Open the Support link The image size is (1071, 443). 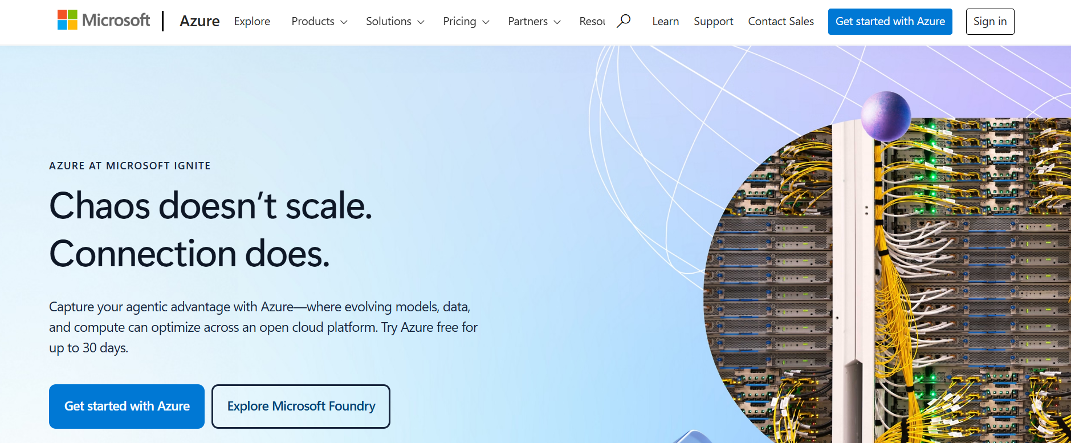(x=713, y=21)
